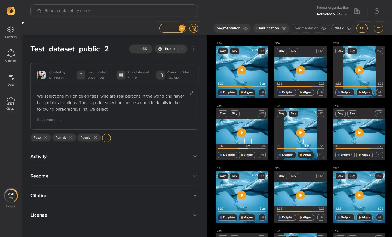This screenshot has height=237, width=392.
Task: Open the Public visibility dropdown
Action: pyautogui.click(x=183, y=49)
